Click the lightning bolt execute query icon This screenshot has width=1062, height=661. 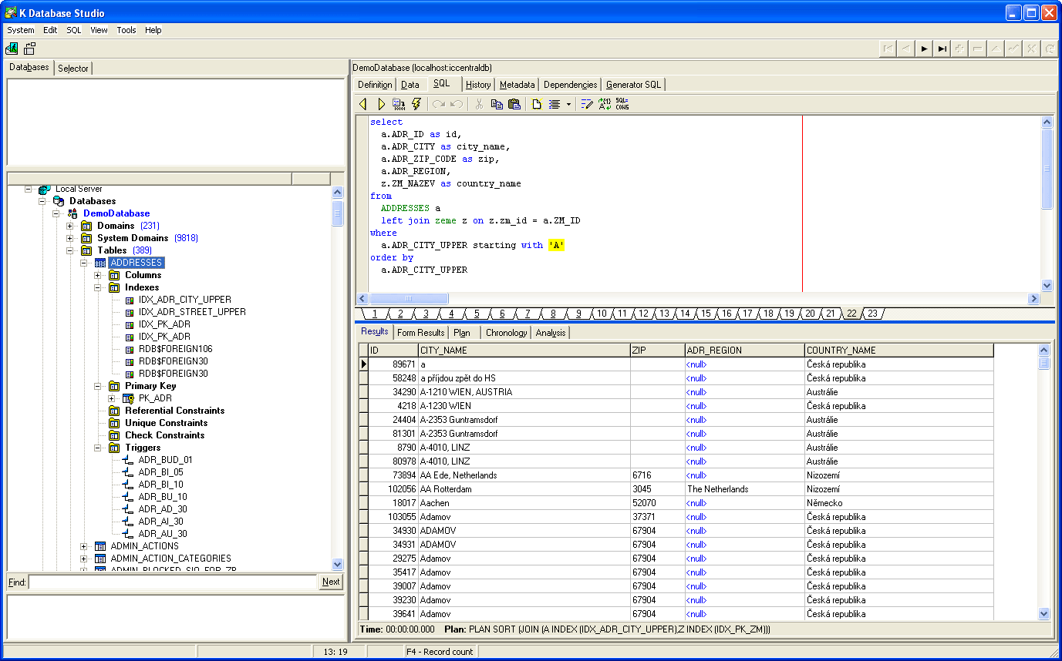click(x=416, y=104)
